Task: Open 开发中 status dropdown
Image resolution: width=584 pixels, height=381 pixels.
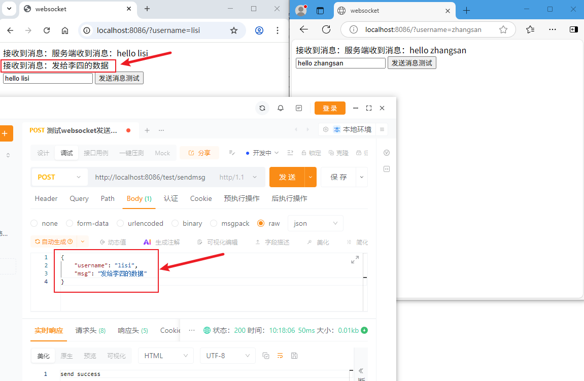Action: [x=262, y=153]
